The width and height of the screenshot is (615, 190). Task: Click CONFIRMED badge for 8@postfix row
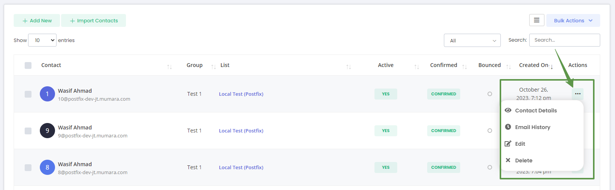(444, 167)
